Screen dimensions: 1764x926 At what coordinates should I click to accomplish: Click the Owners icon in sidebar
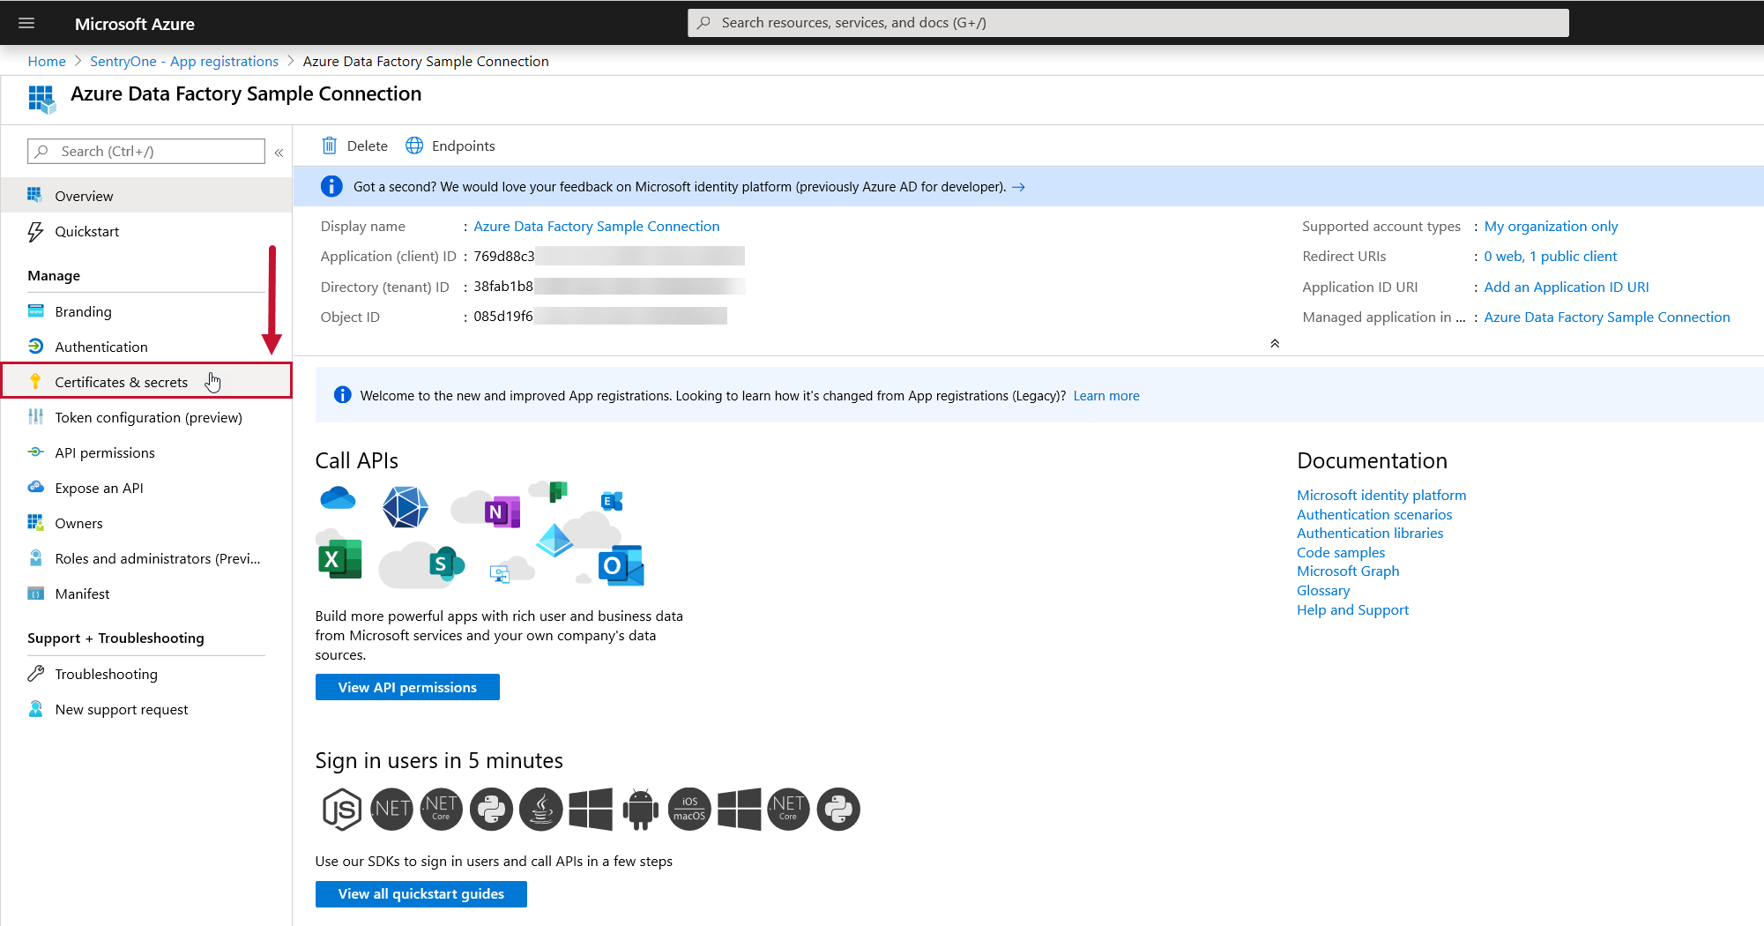pyautogui.click(x=35, y=522)
